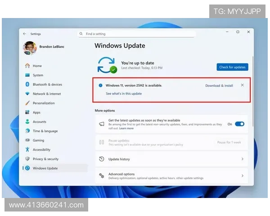The image size is (270, 216).
Task: Click the Home icon in sidebar
Action: (x=27, y=66)
